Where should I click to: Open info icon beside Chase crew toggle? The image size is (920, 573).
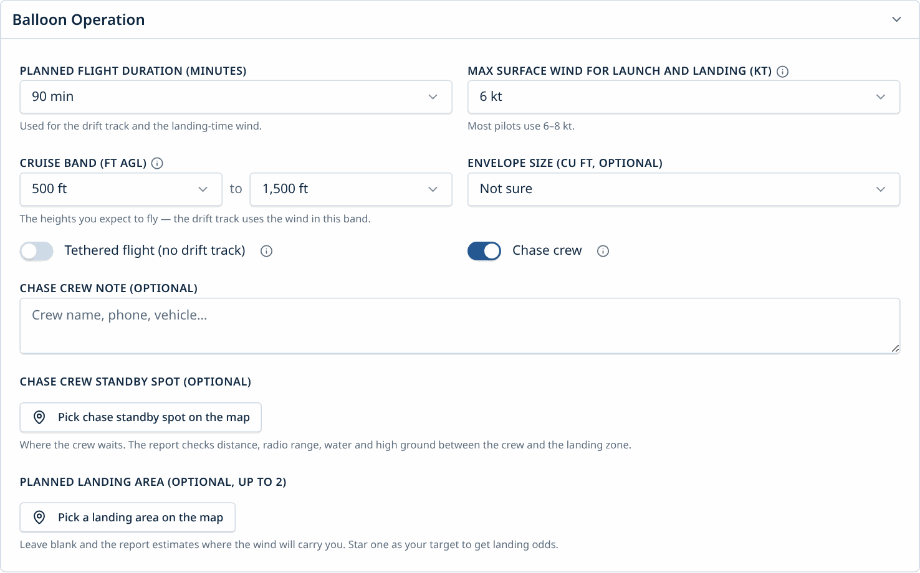603,251
